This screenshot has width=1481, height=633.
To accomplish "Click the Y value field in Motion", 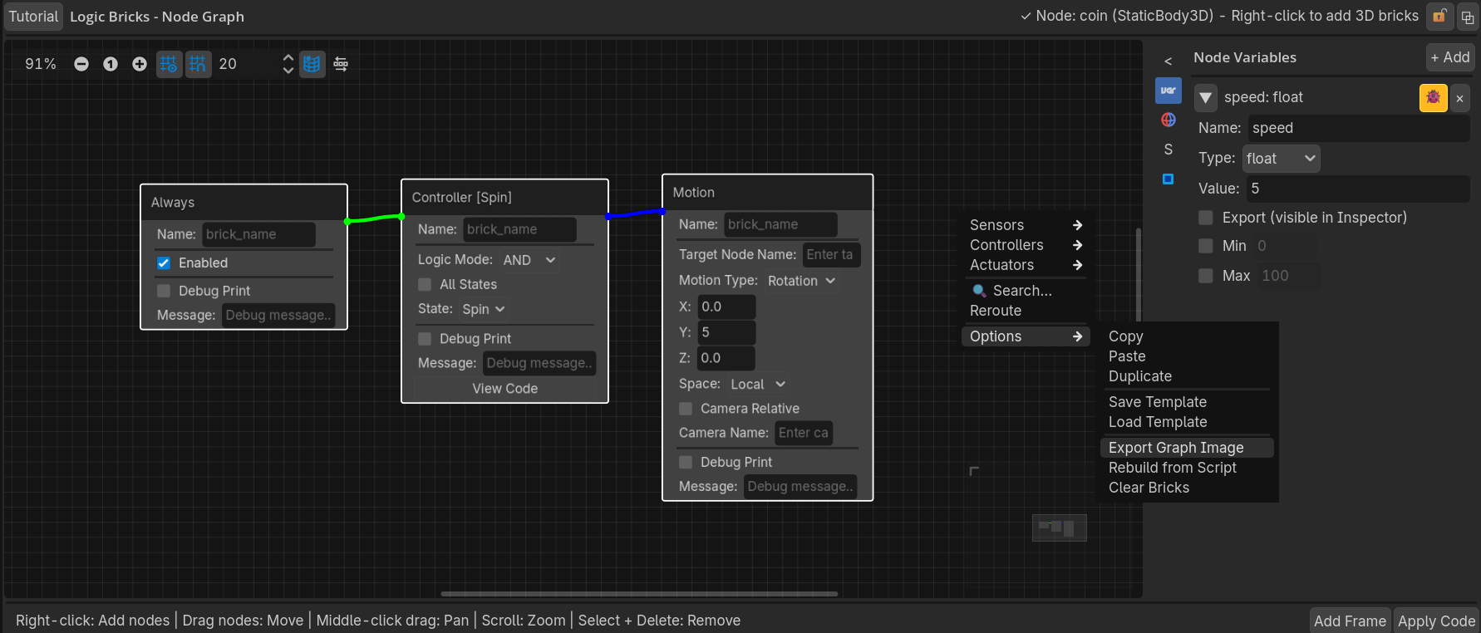I will (x=726, y=332).
